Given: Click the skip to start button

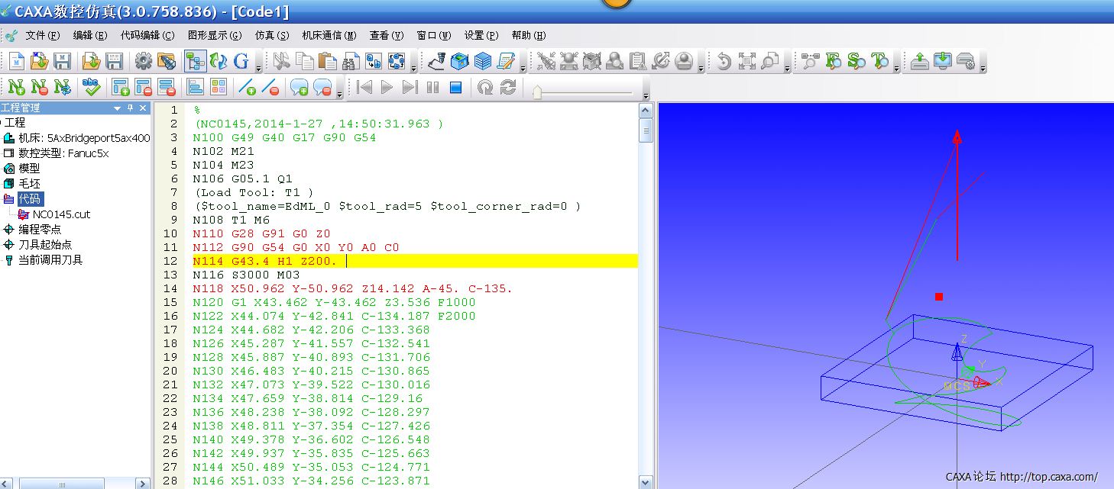Looking at the screenshot, I should [364, 87].
